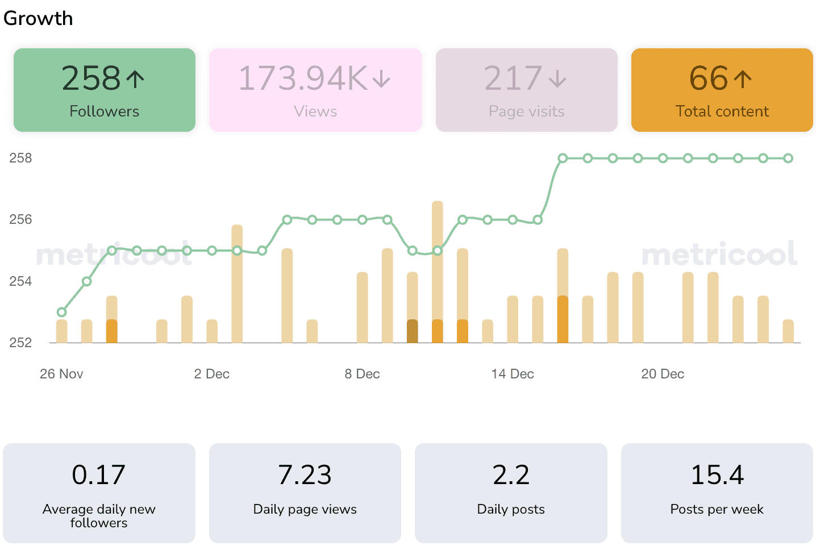
Task: Enable the pink Views metric card
Action: click(x=315, y=90)
